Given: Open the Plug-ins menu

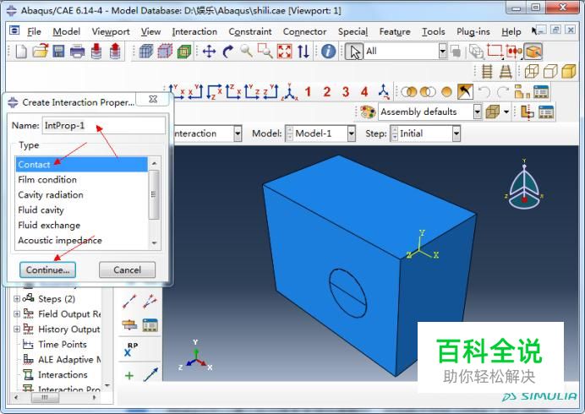Looking at the screenshot, I should (473, 32).
